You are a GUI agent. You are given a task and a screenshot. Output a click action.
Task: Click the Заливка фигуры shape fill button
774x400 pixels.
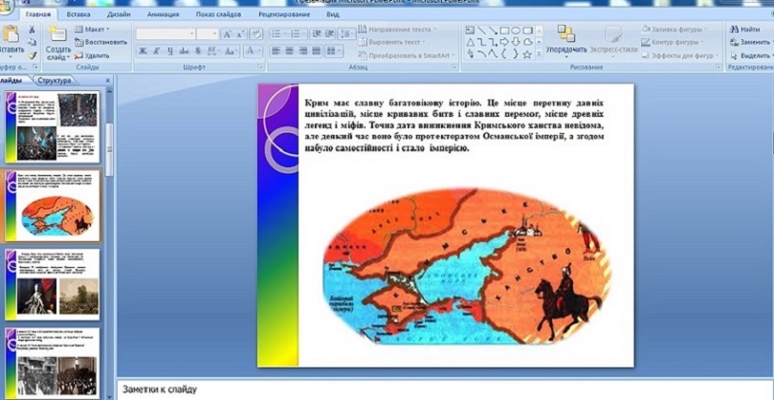pyautogui.click(x=674, y=29)
